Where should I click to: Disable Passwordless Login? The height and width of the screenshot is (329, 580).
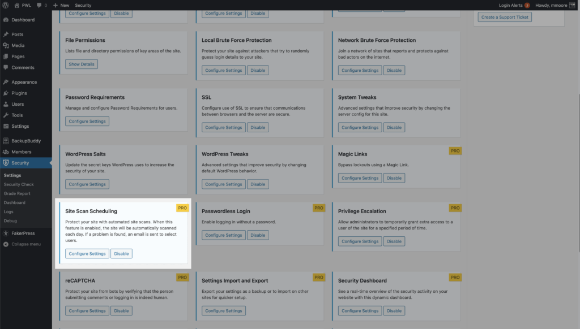pyautogui.click(x=258, y=235)
